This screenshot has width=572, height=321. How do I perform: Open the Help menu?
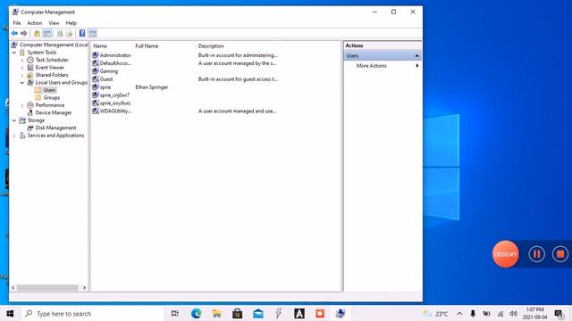[71, 23]
